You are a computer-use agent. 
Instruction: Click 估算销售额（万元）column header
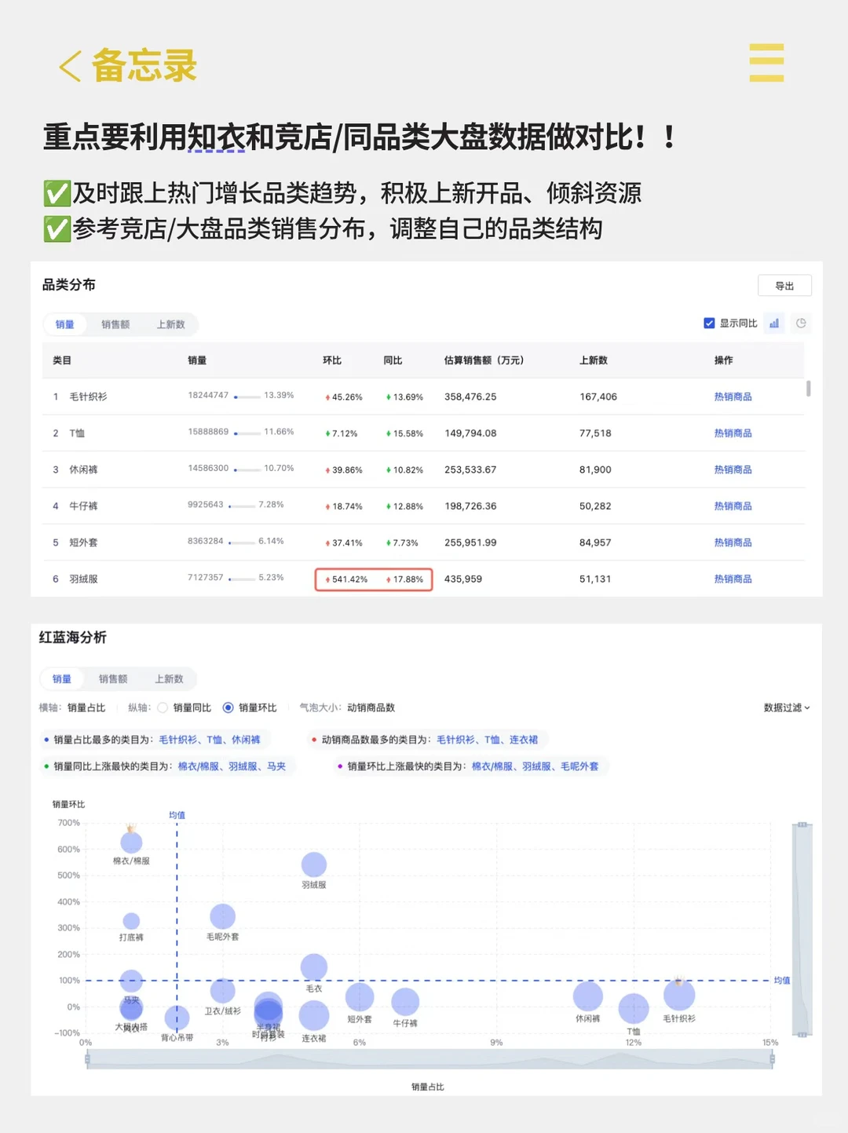[x=484, y=360]
